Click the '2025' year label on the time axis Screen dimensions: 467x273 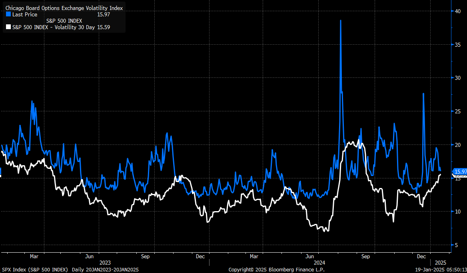coord(441,263)
